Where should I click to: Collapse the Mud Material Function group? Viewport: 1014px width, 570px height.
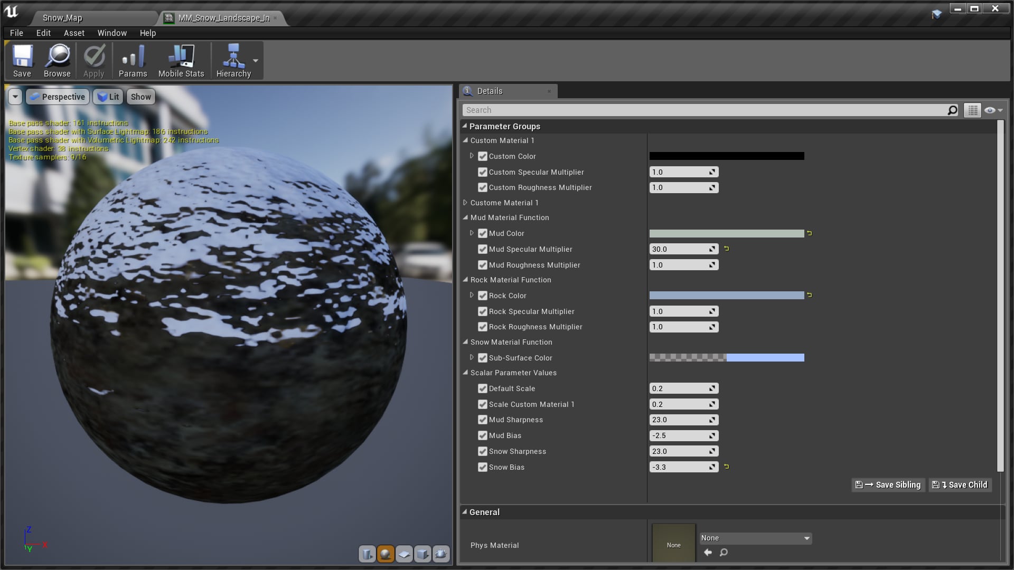465,217
